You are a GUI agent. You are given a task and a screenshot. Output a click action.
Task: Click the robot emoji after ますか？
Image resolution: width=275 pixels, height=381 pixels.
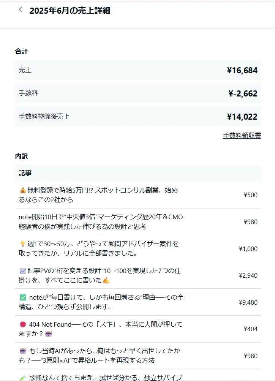click(49, 334)
